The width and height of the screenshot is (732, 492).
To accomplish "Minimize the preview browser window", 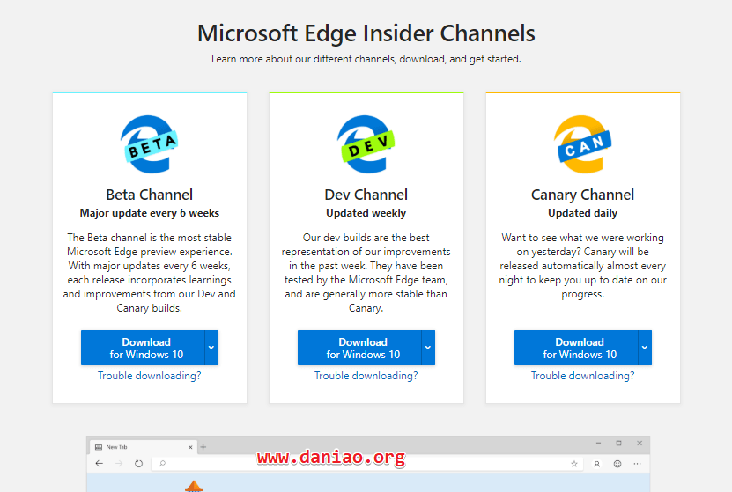I will [598, 443].
